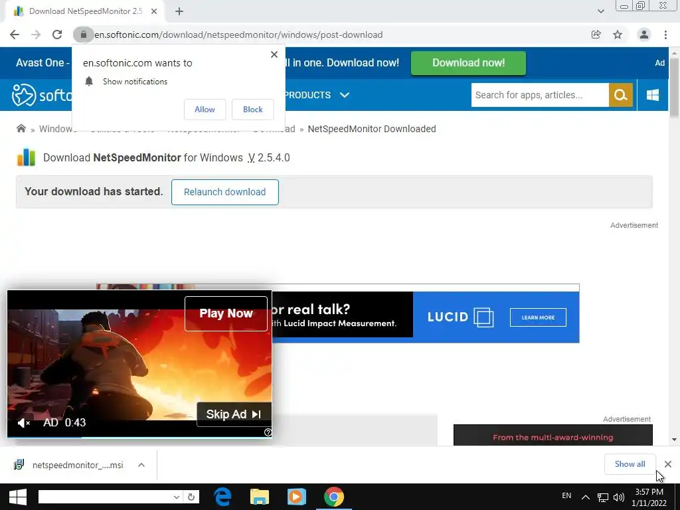Open File Explorer from taskbar
The height and width of the screenshot is (510, 680).
point(260,497)
